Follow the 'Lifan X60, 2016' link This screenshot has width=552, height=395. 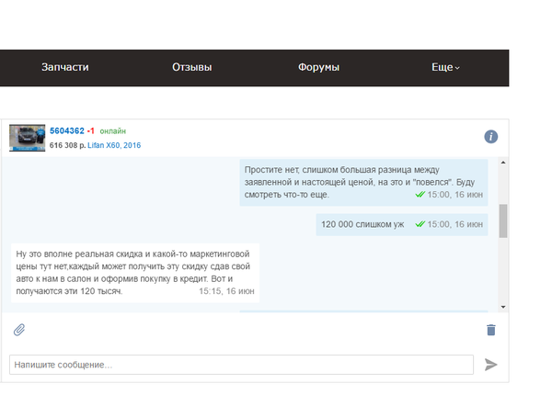[114, 145]
